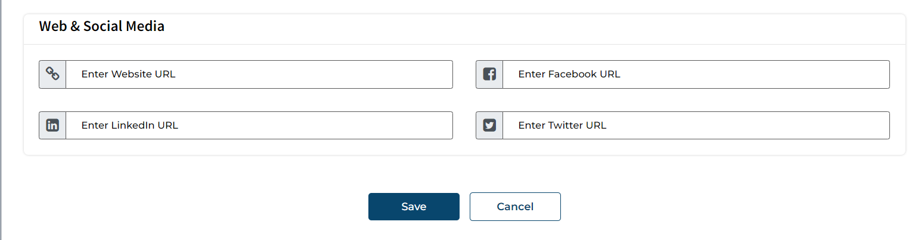Focus the Website URL input field
Image resolution: width=915 pixels, height=240 pixels.
259,74
